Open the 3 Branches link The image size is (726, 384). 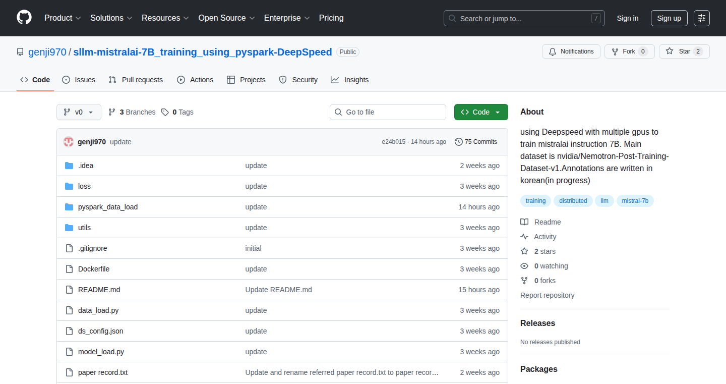132,112
